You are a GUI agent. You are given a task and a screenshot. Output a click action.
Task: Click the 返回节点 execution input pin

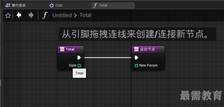136,58
